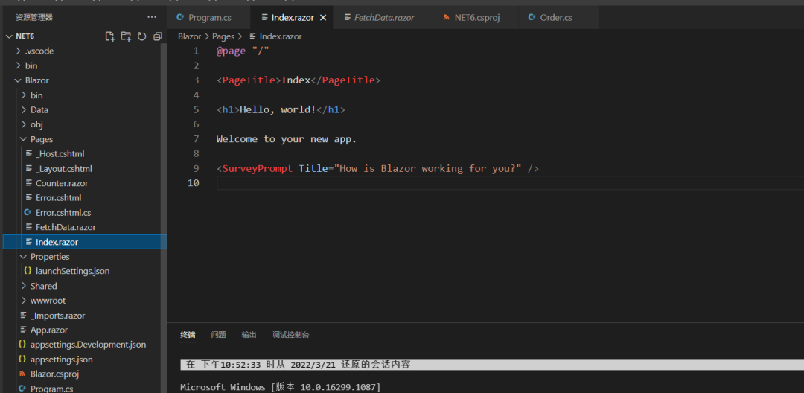Click the braces icon beside appsettings.json
This screenshot has height=393, width=804.
pyautogui.click(x=22, y=360)
